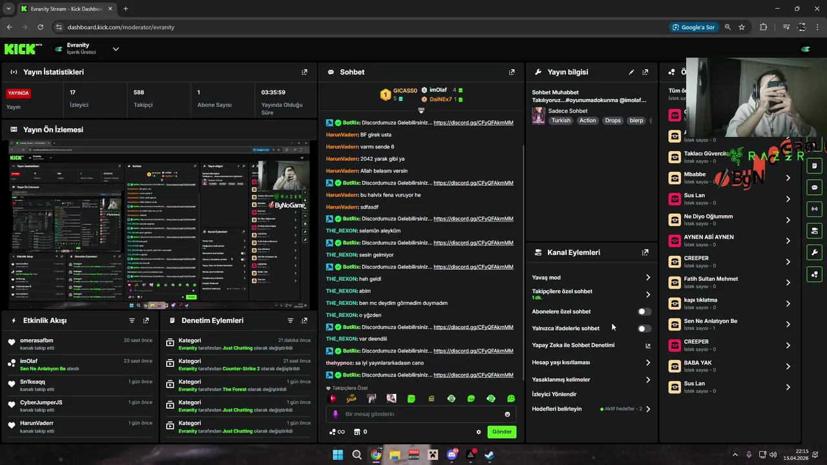Viewport: 827px width, 465px height.
Task: Toggle Yalnızca ifadelerle sohbet switch
Action: pos(644,328)
